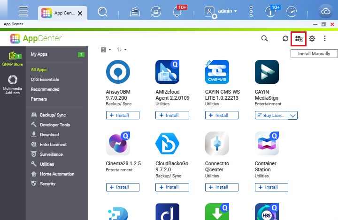Open the green download arrow app icon
338x220 pixels.
[217, 212]
